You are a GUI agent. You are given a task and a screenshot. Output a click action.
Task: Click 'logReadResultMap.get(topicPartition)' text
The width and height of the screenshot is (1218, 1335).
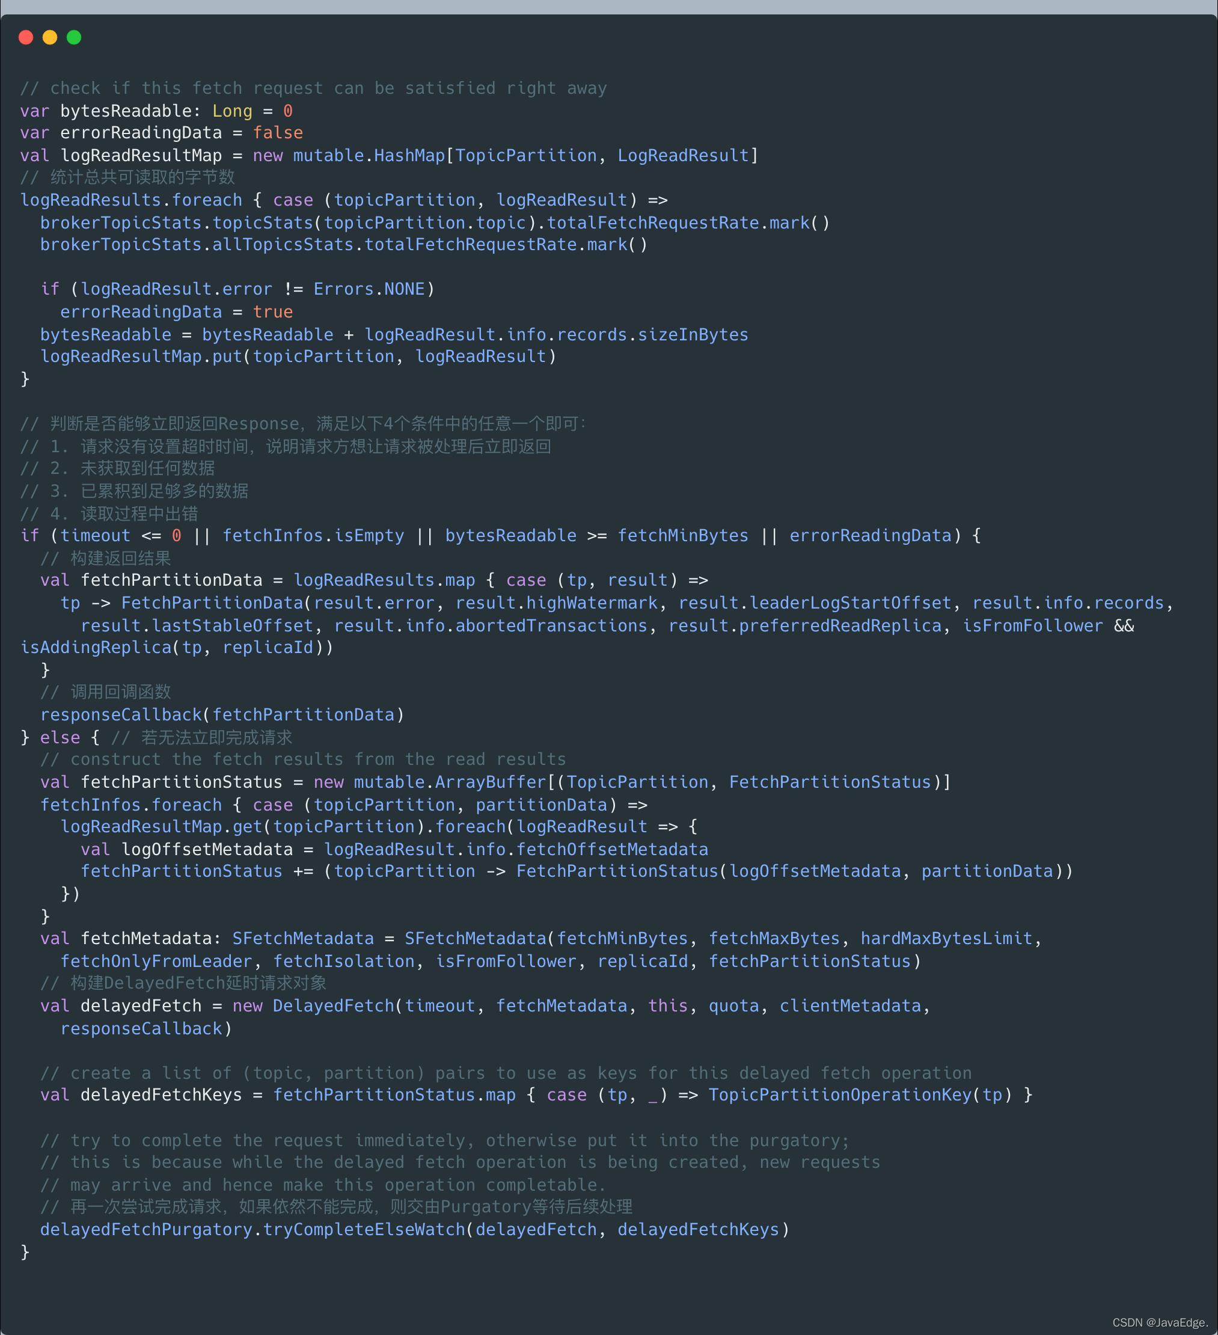click(x=243, y=827)
